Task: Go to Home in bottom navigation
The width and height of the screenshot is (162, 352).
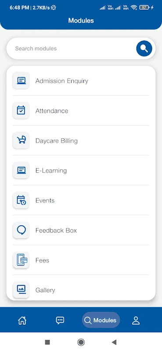Action: point(22,320)
